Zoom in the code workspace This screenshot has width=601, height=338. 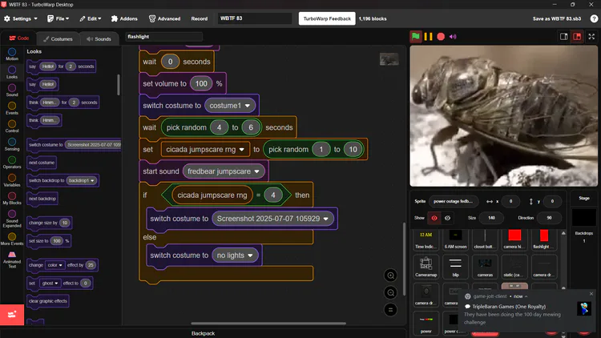click(x=390, y=276)
